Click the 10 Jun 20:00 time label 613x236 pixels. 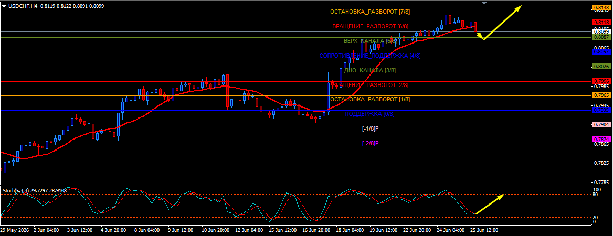point(215,231)
